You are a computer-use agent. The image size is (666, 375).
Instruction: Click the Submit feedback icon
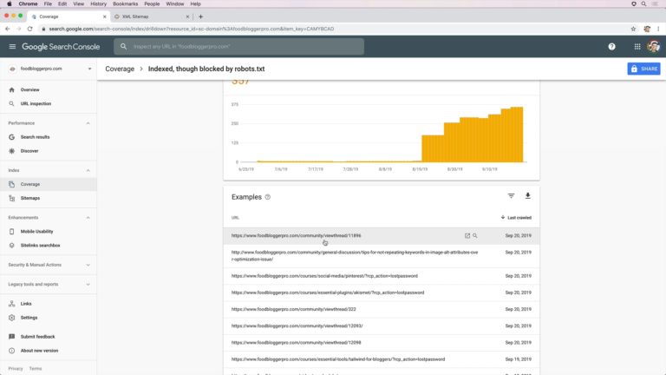pos(11,337)
